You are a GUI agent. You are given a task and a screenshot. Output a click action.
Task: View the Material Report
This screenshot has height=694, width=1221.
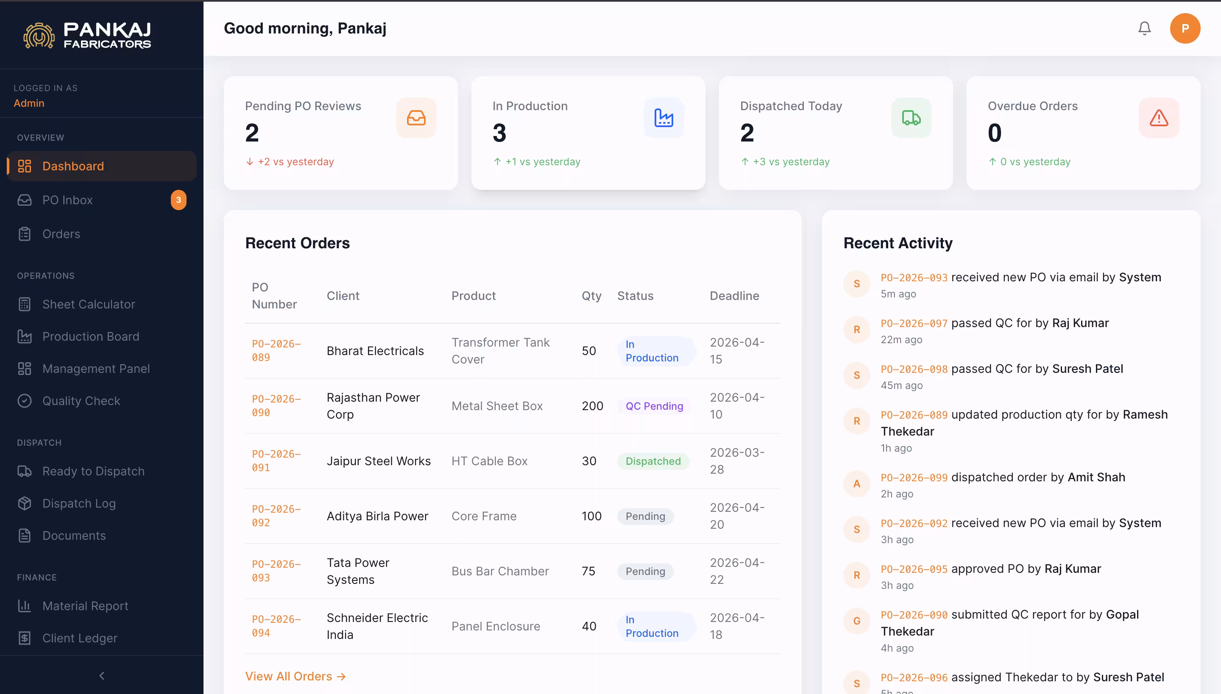coord(85,606)
